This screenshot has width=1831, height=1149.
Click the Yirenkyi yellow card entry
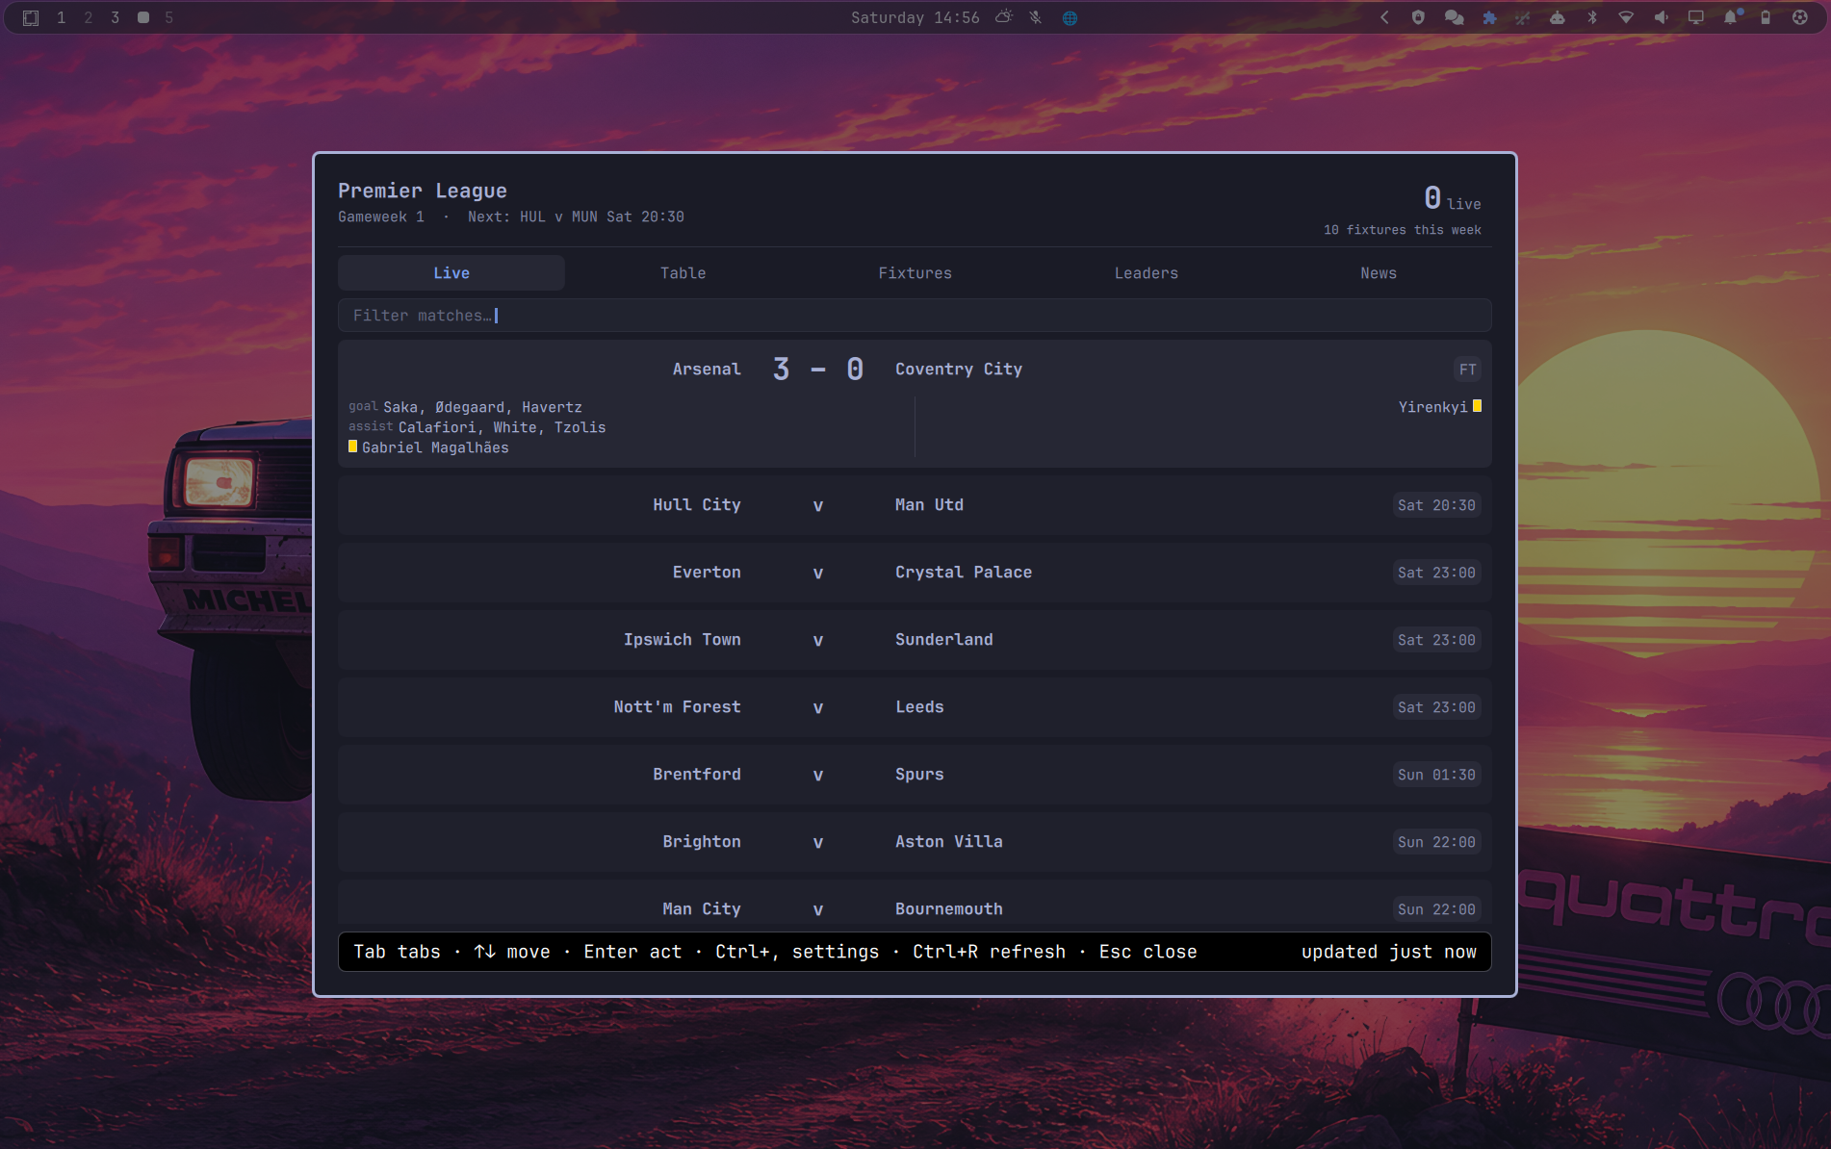pyautogui.click(x=1440, y=407)
